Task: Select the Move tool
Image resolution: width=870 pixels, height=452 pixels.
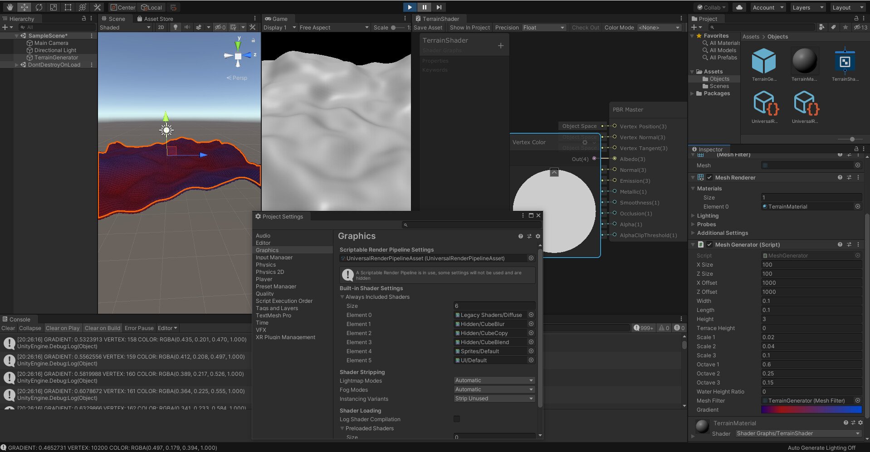Action: click(24, 7)
